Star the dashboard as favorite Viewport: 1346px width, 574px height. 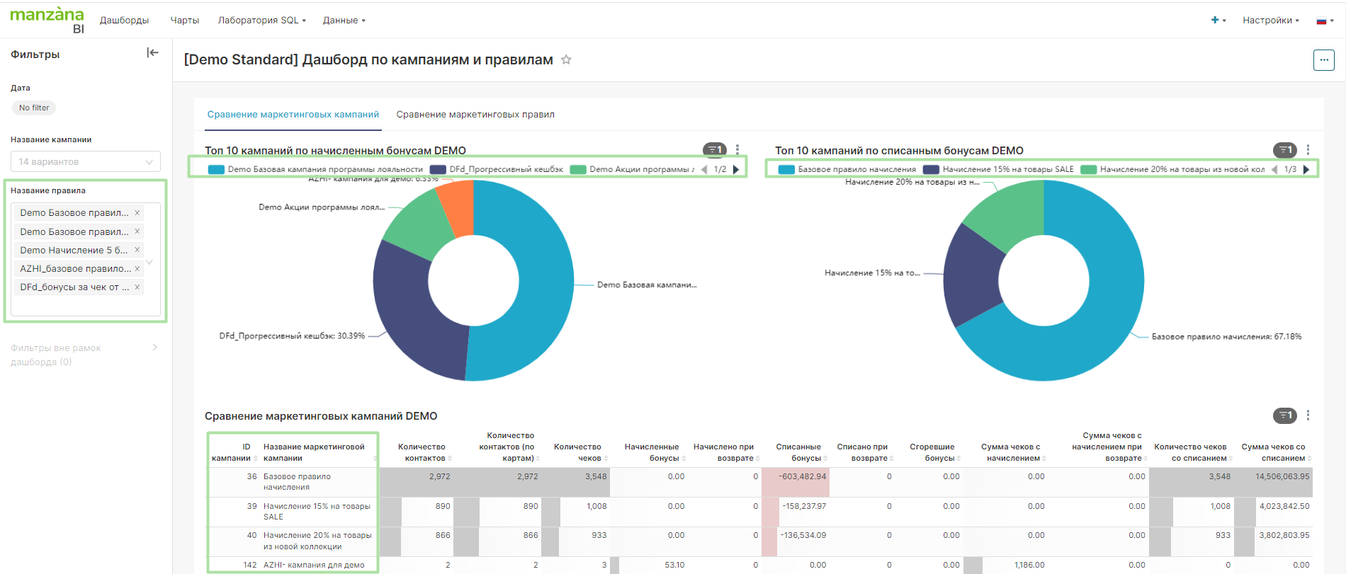[x=566, y=60]
